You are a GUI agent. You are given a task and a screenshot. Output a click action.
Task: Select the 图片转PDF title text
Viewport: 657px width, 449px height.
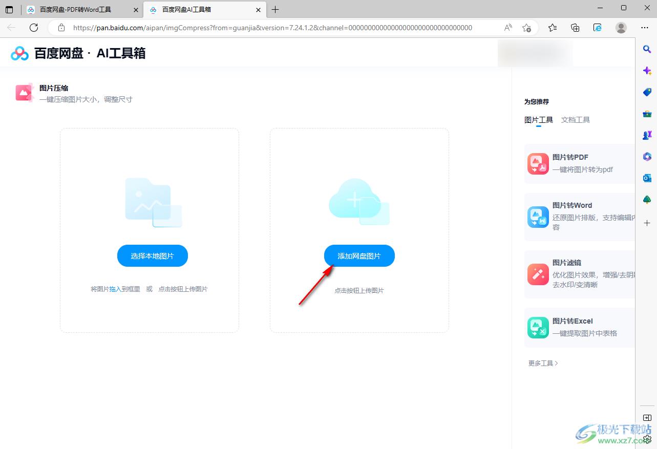tap(570, 157)
